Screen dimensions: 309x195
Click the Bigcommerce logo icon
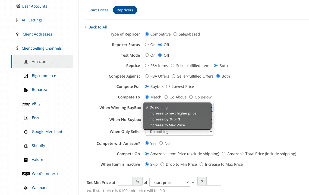pyautogui.click(x=26, y=76)
